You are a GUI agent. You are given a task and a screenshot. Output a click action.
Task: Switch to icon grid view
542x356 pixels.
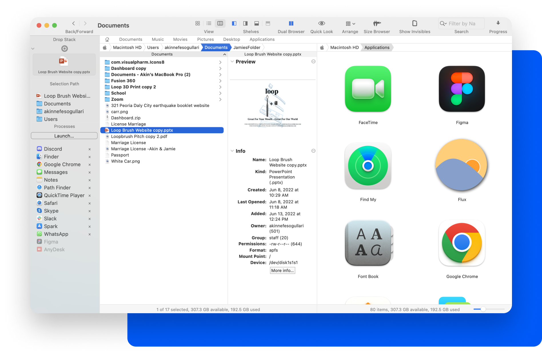[198, 23]
